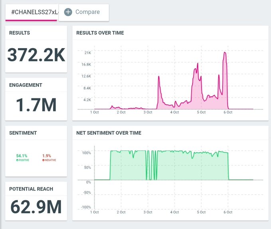Click the 8.4K label on the results axis

87,88
